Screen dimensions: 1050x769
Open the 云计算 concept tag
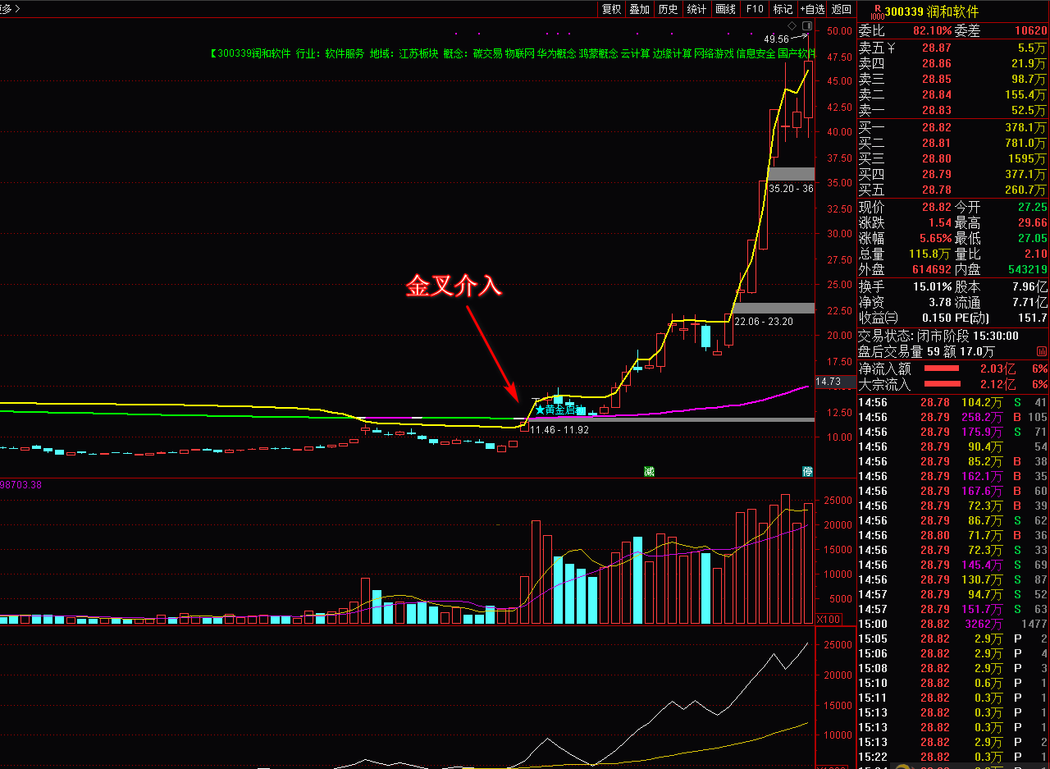(635, 53)
